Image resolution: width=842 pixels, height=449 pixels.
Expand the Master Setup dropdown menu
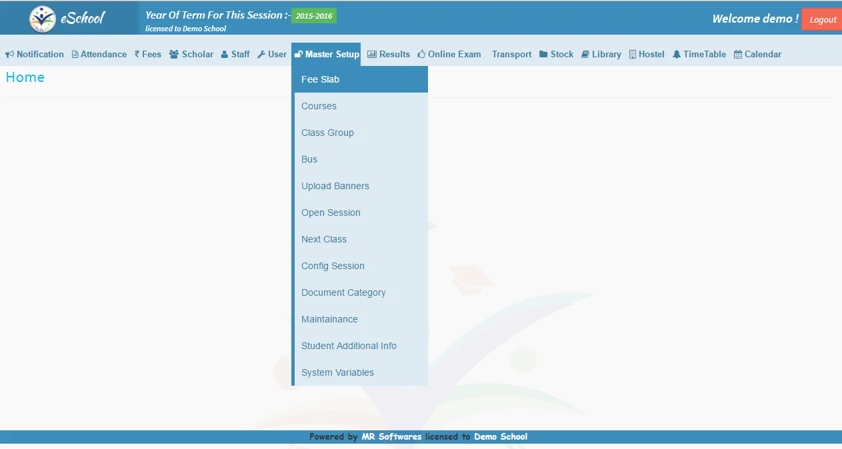326,54
